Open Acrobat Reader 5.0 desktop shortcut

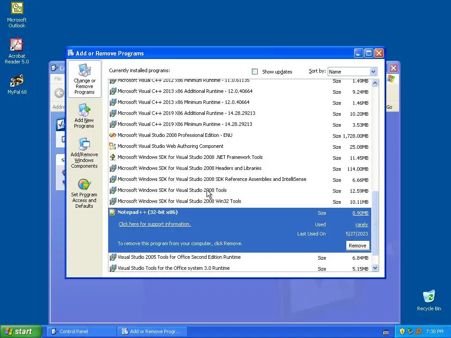click(x=17, y=51)
